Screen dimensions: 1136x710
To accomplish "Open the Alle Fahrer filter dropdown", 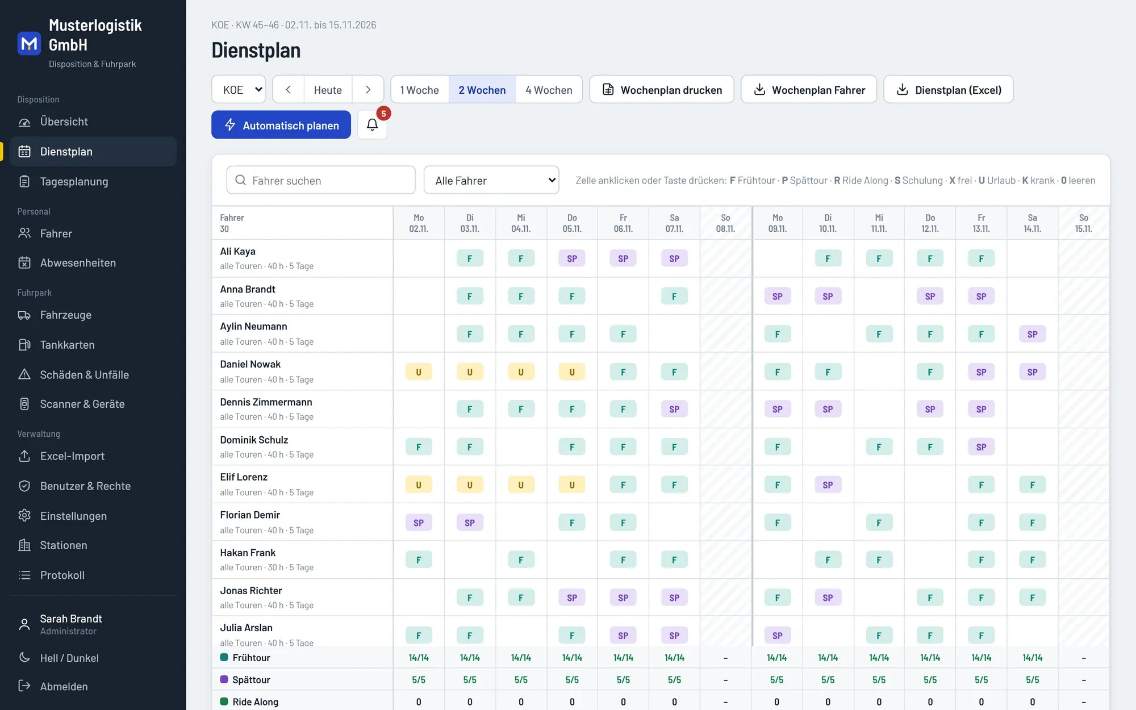I will pos(491,180).
